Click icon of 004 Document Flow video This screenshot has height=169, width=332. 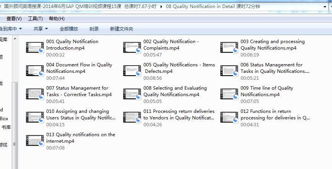(x=35, y=71)
